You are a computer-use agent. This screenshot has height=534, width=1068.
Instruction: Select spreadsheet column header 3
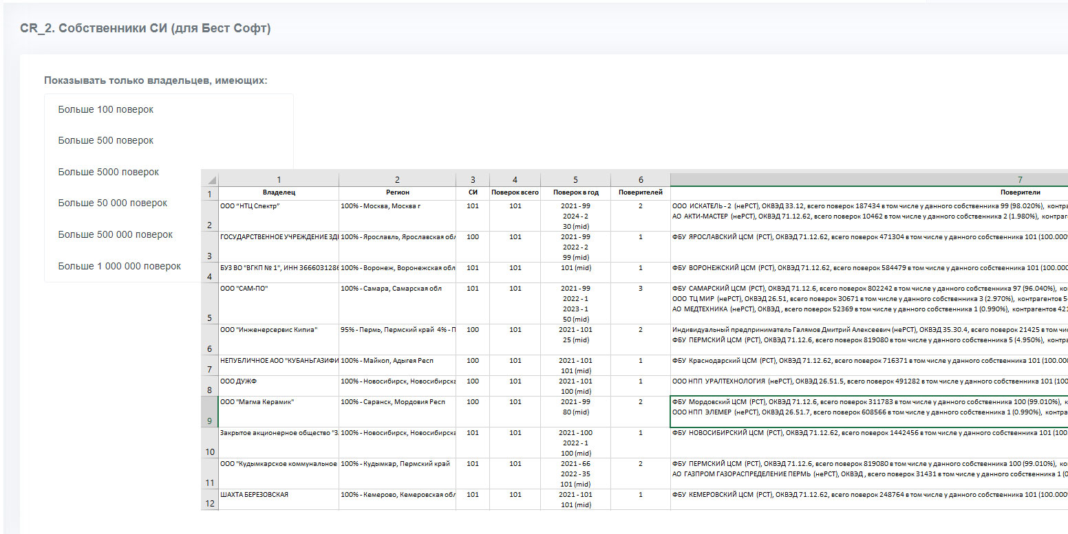click(x=473, y=180)
